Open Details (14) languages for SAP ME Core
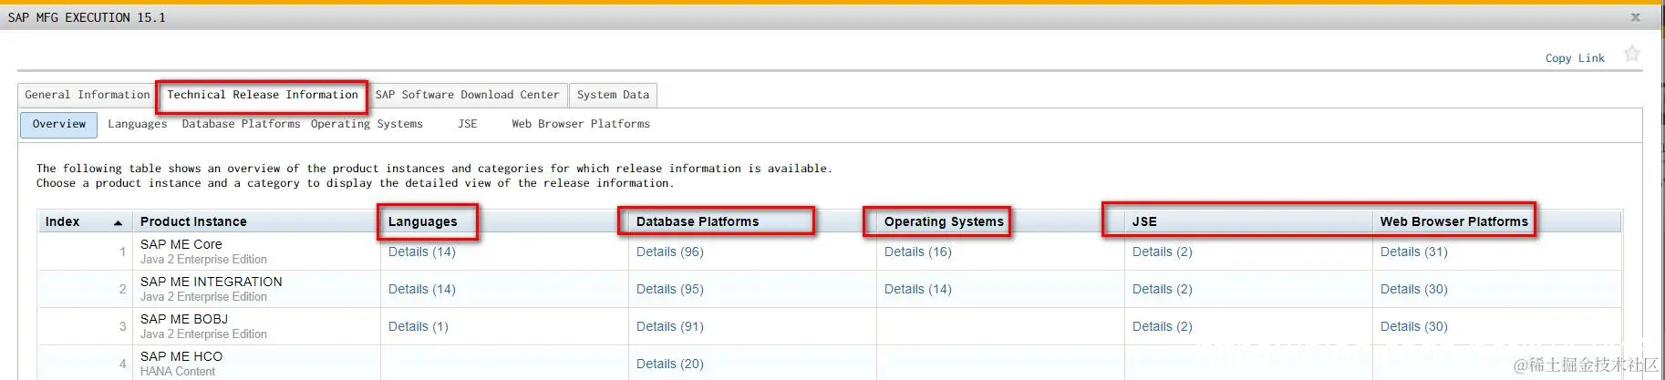This screenshot has width=1665, height=380. tap(422, 252)
